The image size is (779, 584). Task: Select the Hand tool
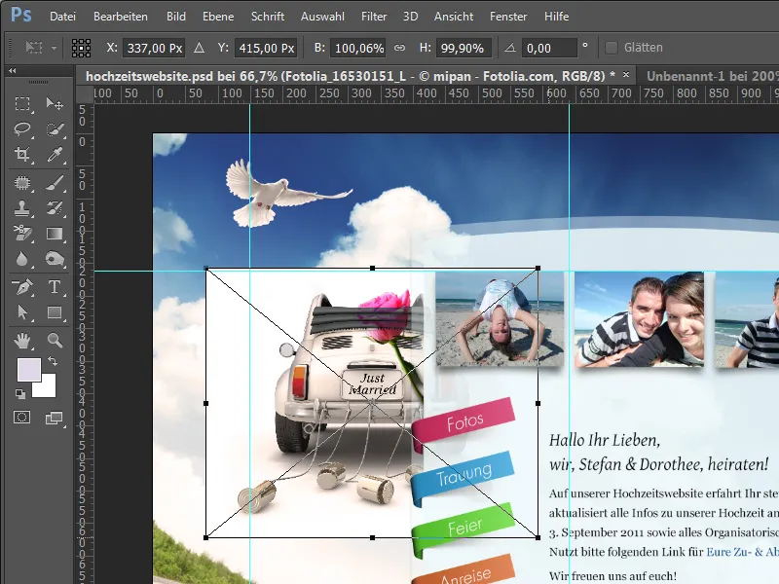point(22,340)
